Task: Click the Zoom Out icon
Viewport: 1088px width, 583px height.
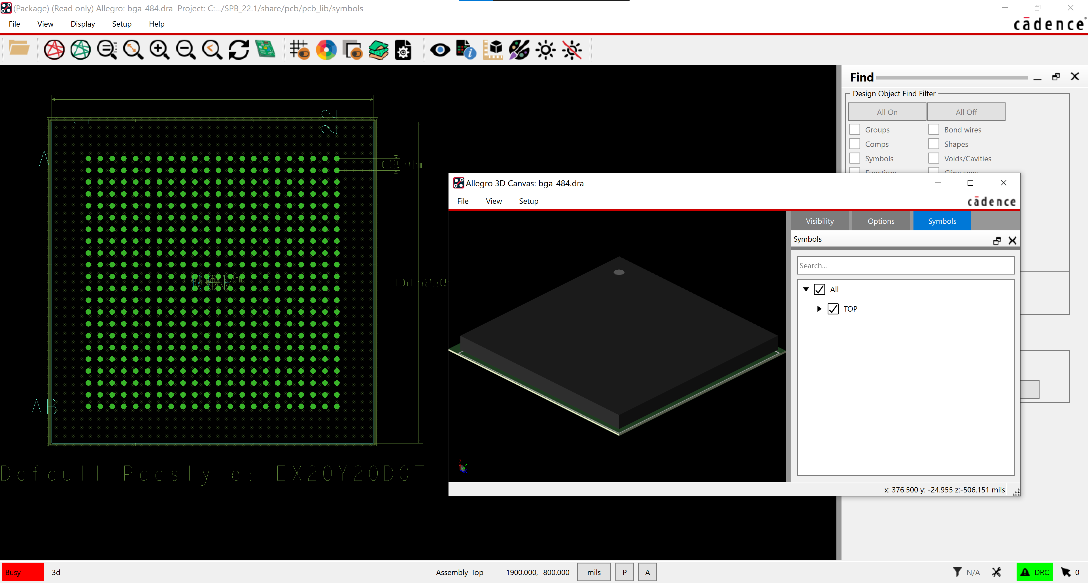Action: 186,50
